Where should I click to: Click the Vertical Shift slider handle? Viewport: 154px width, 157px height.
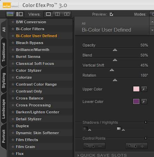[112, 70]
